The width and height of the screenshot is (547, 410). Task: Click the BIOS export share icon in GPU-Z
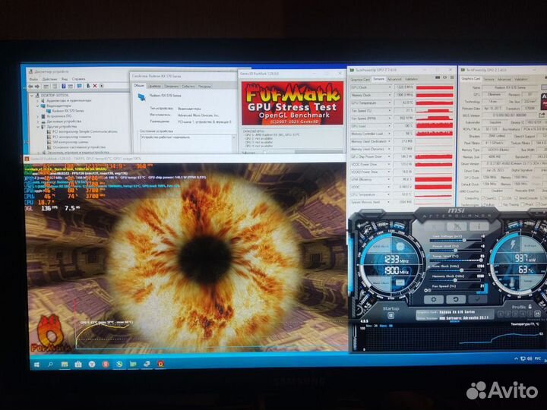point(542,115)
